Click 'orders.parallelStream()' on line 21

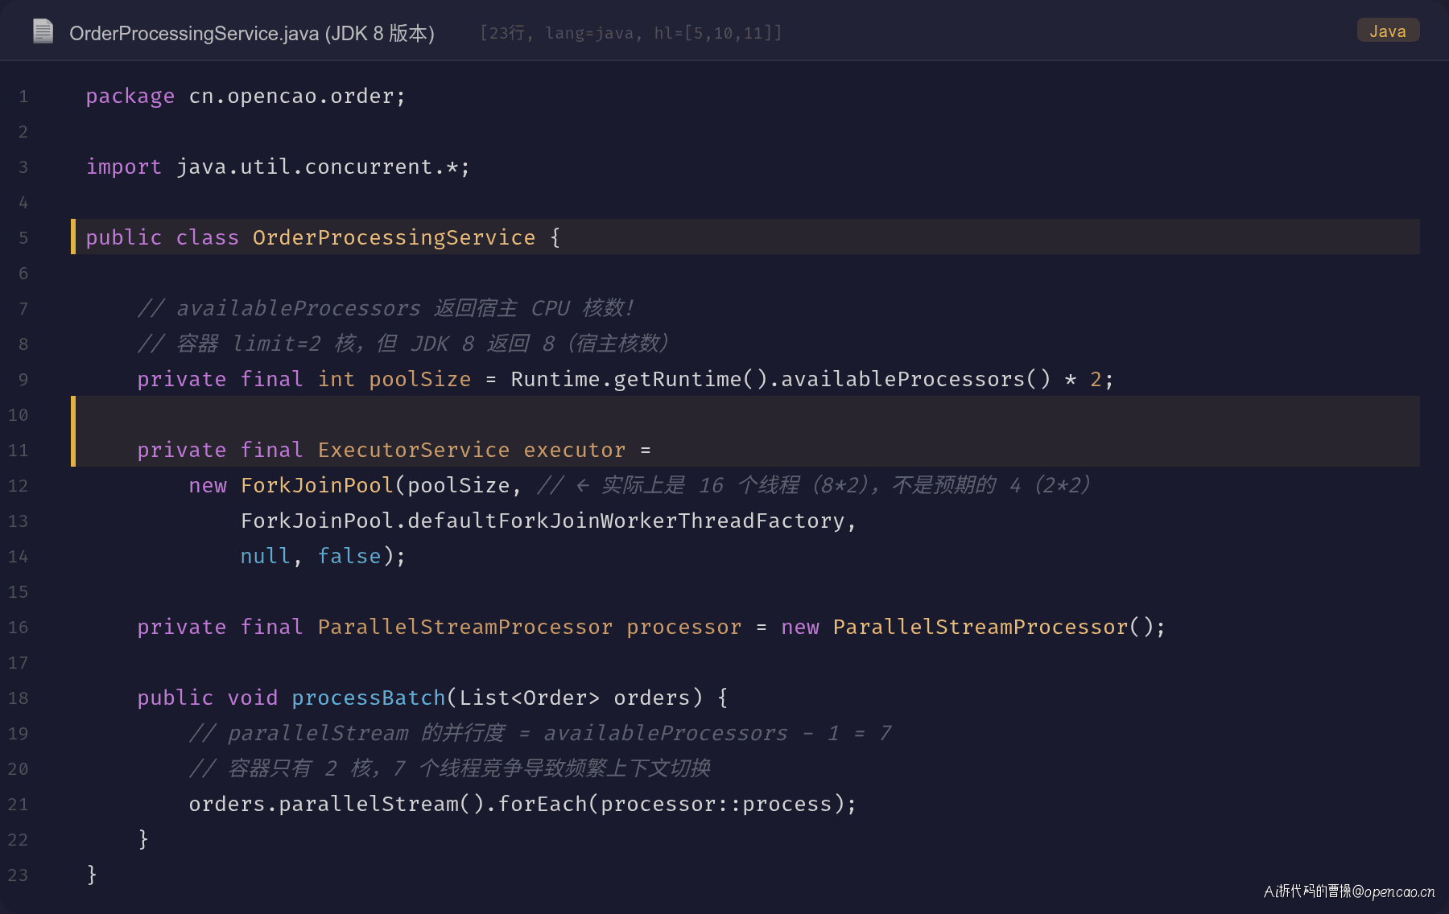[336, 805]
